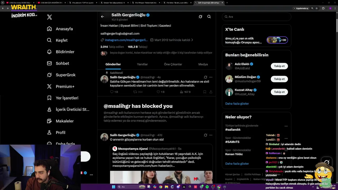
Task: Open 2.014 Takip edilen list
Action: pos(112,47)
